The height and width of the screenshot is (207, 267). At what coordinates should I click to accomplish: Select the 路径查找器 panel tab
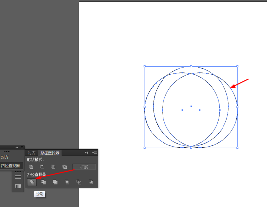click(x=50, y=153)
